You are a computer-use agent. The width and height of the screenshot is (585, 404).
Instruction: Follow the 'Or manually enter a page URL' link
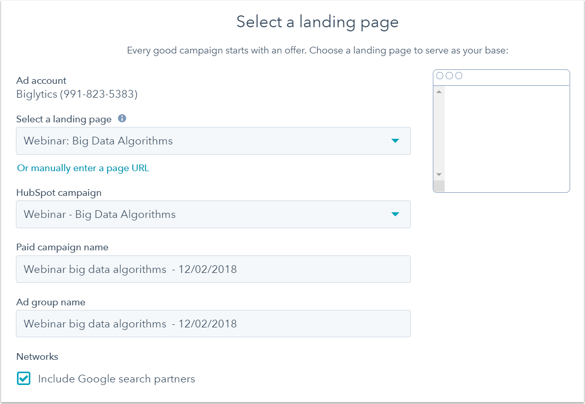tap(83, 168)
